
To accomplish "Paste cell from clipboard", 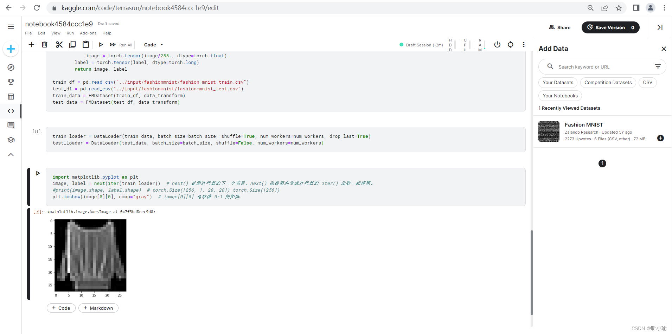I will point(85,45).
